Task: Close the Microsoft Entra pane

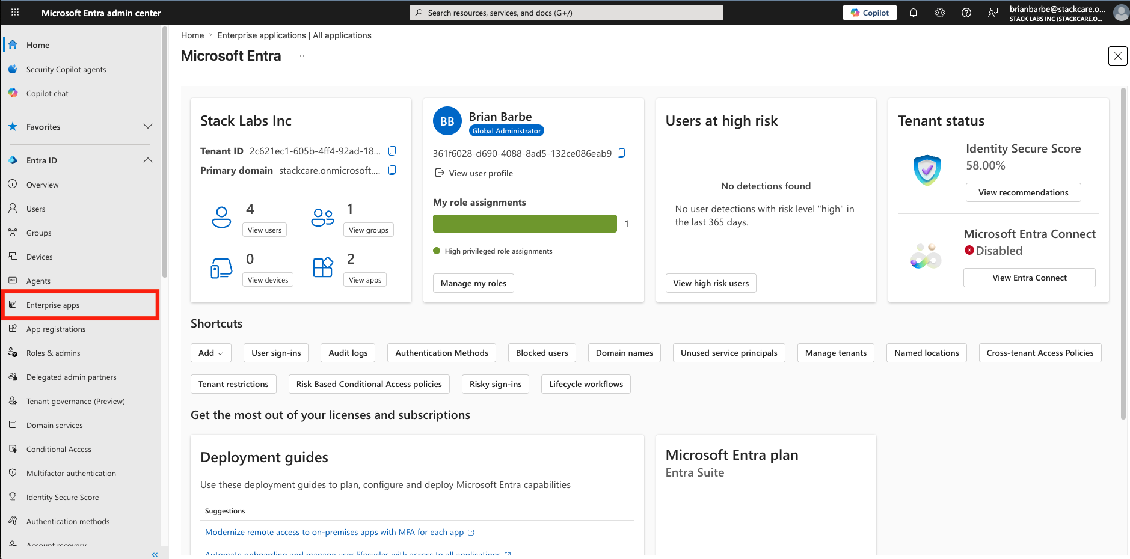Action: [x=1117, y=56]
